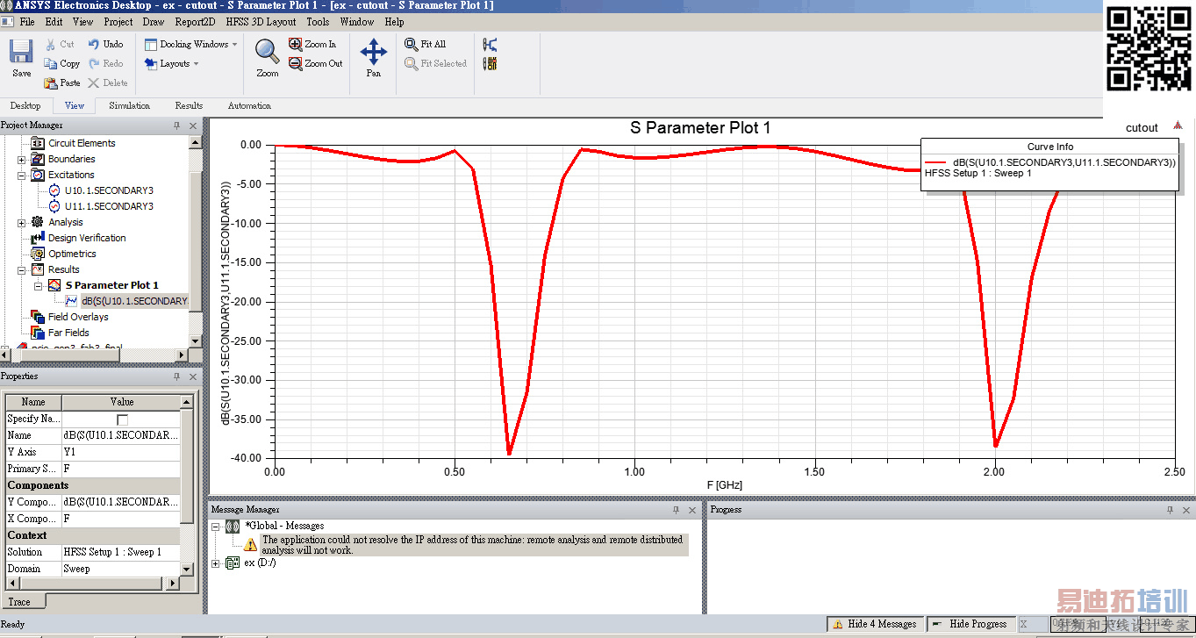
Task: Click the Redo arrow icon
Action: point(93,63)
